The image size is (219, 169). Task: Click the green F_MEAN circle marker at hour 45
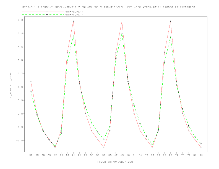tap(122, 34)
